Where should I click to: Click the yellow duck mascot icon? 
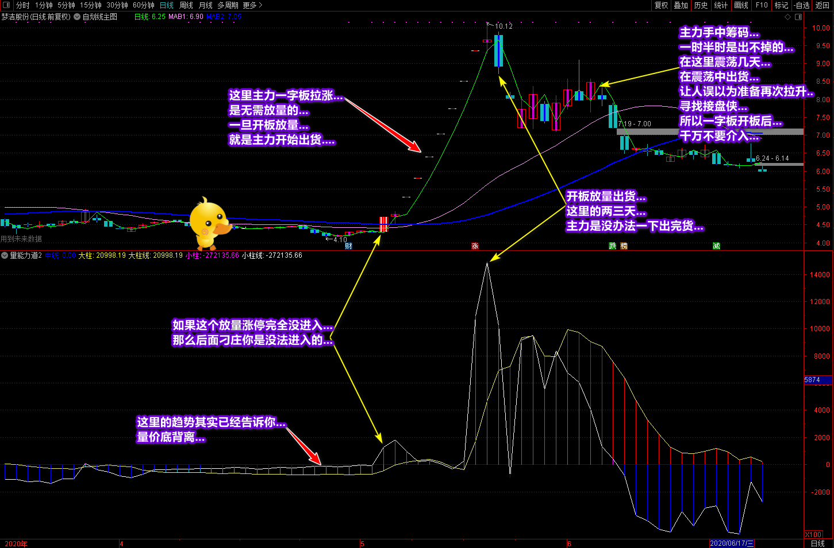(210, 224)
